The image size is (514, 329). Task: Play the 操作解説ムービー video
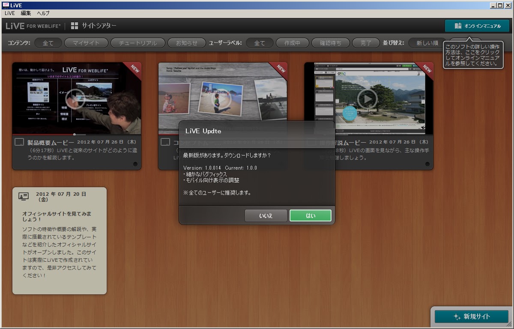coord(368,99)
